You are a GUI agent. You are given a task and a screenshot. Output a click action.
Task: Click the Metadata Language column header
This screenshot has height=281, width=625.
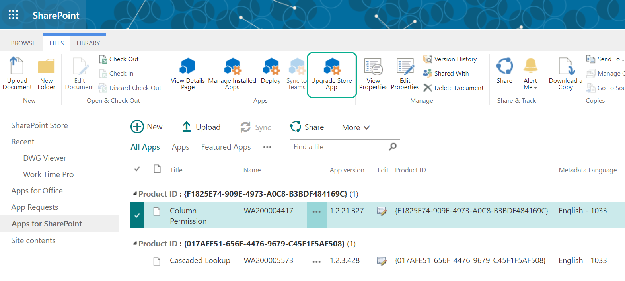(588, 170)
